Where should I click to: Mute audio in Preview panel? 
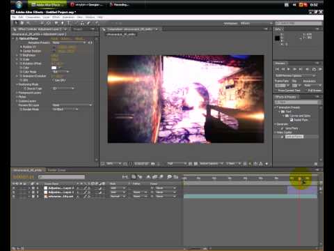click(x=308, y=69)
